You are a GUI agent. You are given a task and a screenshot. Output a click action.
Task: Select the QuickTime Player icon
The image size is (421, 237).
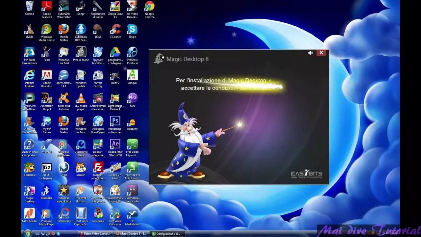pos(81,147)
